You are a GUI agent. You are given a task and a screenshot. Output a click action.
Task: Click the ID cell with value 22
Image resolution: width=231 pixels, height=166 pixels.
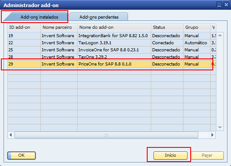(x=24, y=43)
